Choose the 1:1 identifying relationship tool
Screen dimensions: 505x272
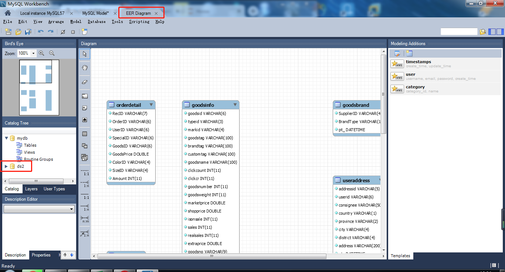tap(85, 195)
